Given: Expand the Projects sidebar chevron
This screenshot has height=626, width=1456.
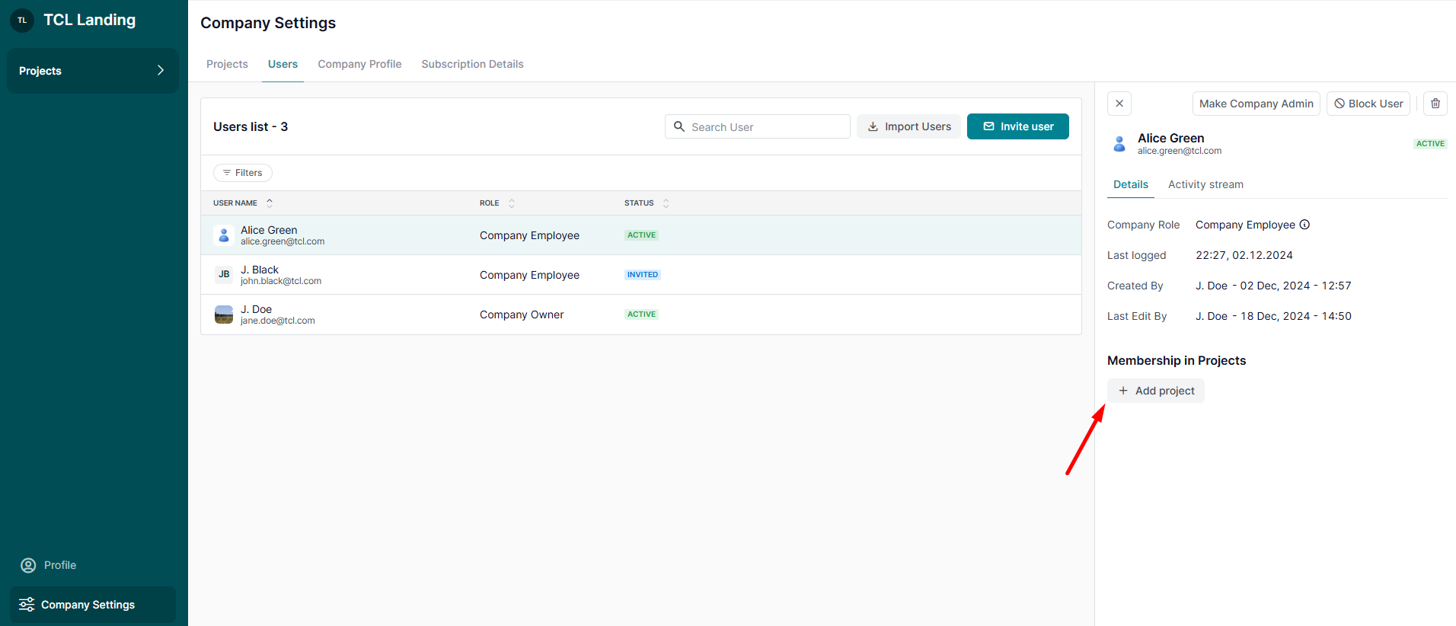Looking at the screenshot, I should (x=160, y=70).
